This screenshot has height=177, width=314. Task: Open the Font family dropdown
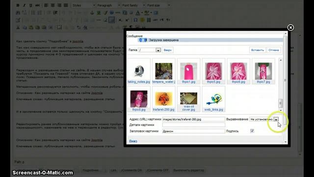click(x=133, y=5)
